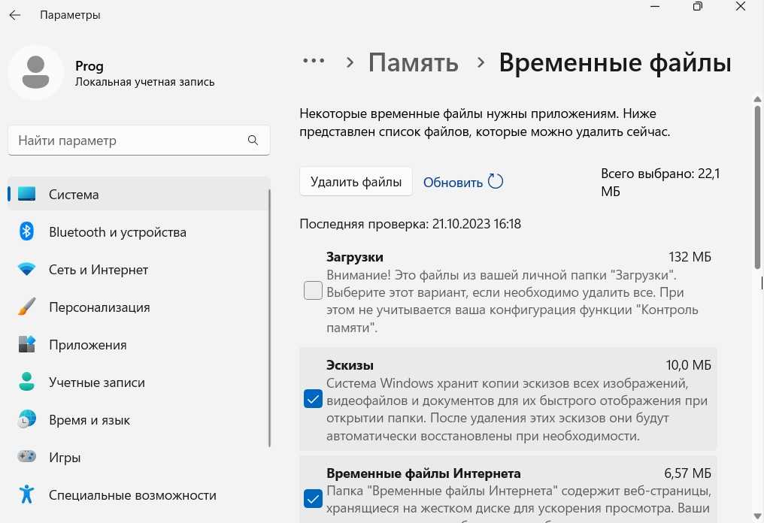The height and width of the screenshot is (523, 764).
Task: Open Время и язык settings
Action: pyautogui.click(x=89, y=420)
